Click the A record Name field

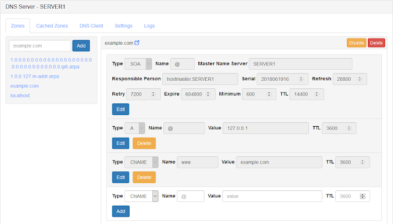click(x=184, y=128)
